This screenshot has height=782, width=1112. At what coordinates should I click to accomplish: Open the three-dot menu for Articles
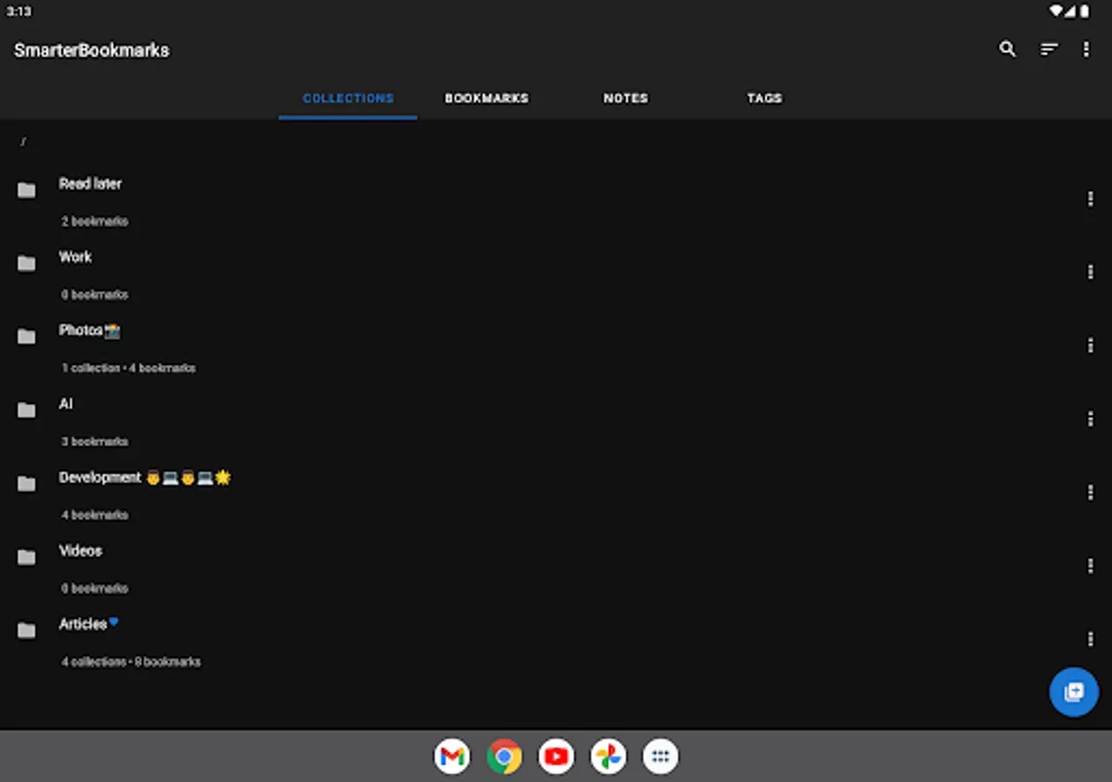[1090, 639]
